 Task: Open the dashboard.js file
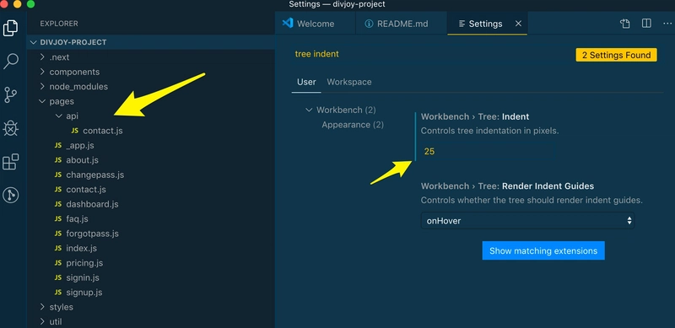coord(151,204)
